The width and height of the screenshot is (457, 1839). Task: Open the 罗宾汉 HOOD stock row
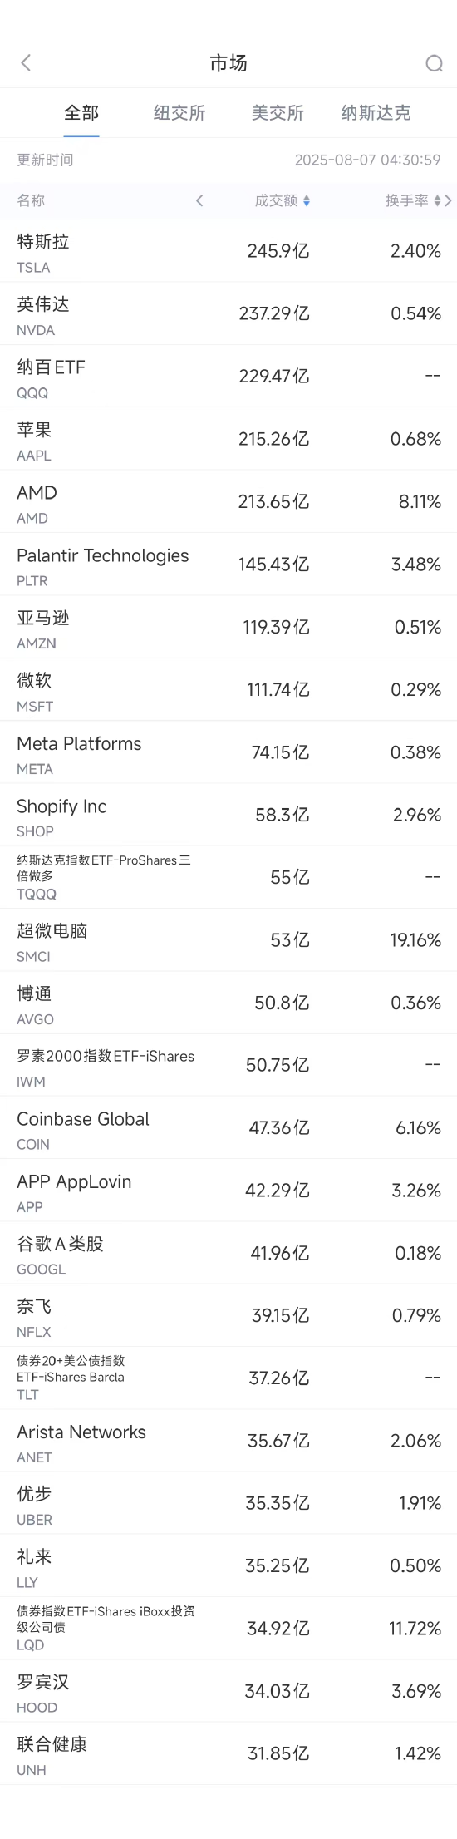pos(228,1691)
